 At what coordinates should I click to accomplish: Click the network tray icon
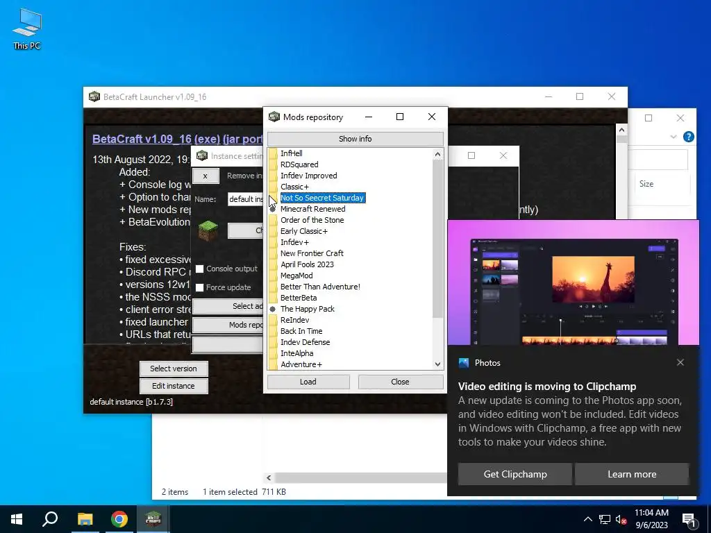click(605, 519)
